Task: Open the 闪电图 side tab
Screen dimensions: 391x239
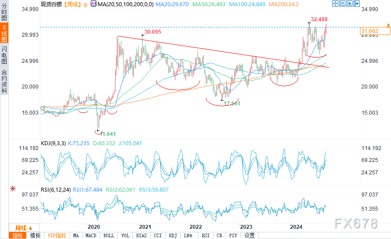Action: [x=4, y=55]
